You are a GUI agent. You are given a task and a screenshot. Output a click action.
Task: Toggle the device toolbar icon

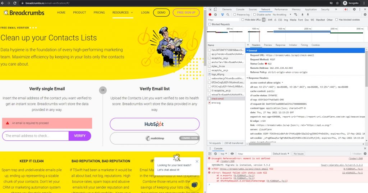click(215, 9)
